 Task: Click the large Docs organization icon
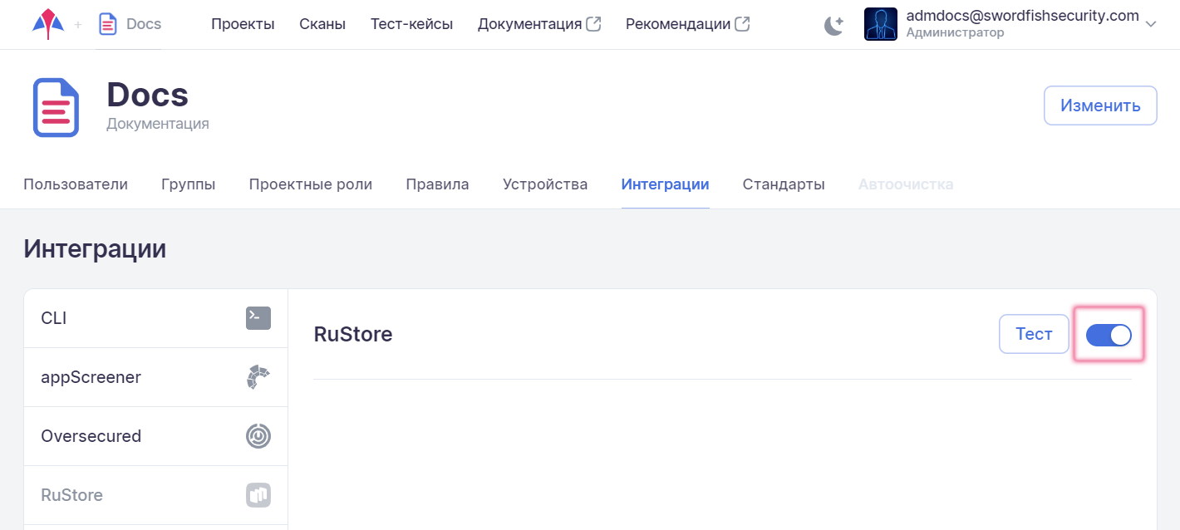tap(56, 107)
